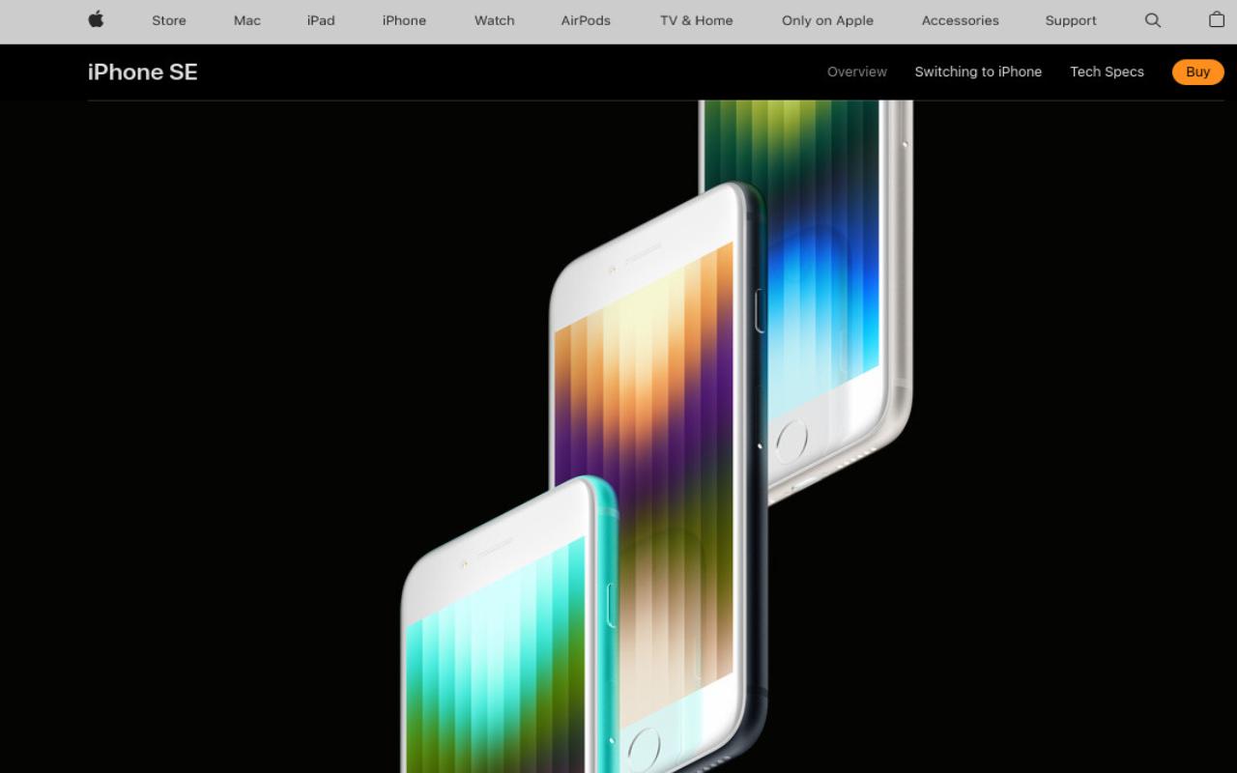Image resolution: width=1237 pixels, height=773 pixels.
Task: Open the Only on Apple menu
Action: 827,20
